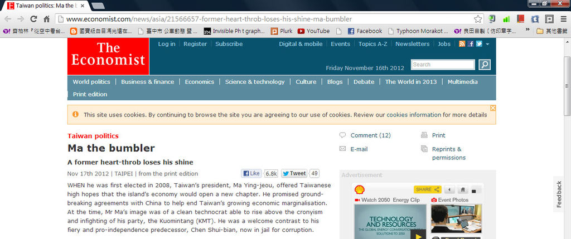Click the Shell logo in the ad
571x239 pixels.
coord(360,189)
